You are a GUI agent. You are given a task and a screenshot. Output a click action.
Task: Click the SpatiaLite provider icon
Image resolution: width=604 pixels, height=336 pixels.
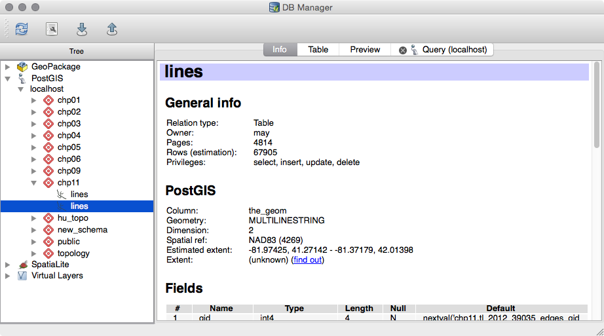tap(22, 264)
